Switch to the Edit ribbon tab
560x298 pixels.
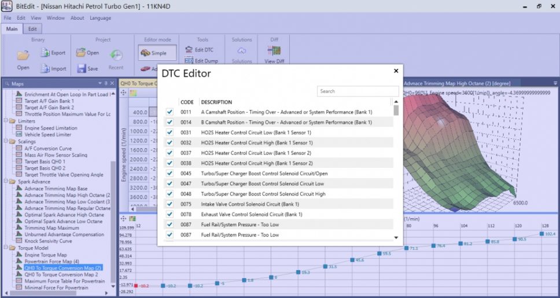click(x=32, y=29)
